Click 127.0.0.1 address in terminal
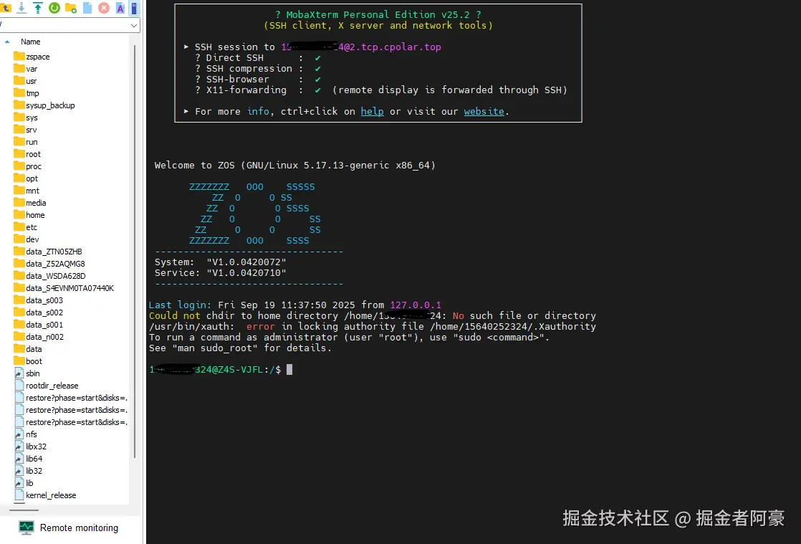 pyautogui.click(x=416, y=305)
